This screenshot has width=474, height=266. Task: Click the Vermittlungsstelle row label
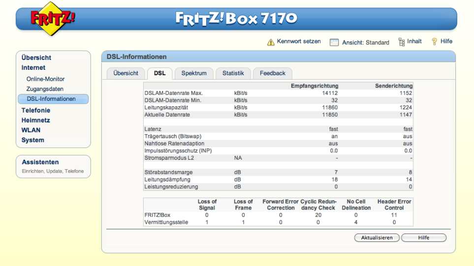[x=166, y=223]
